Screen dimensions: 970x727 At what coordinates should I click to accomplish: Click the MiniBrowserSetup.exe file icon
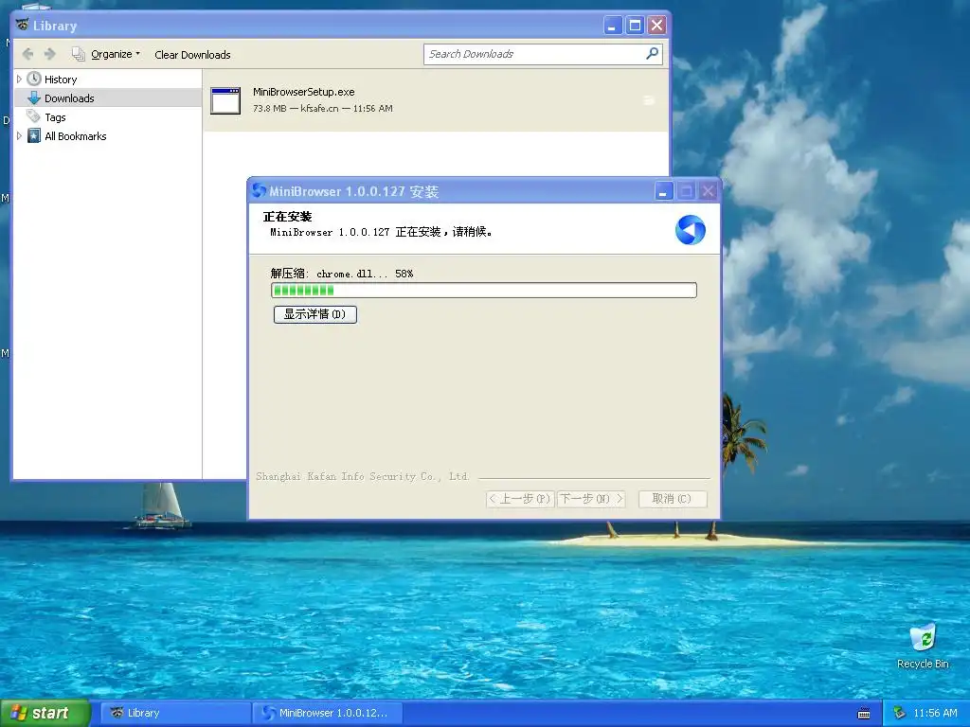tap(225, 100)
